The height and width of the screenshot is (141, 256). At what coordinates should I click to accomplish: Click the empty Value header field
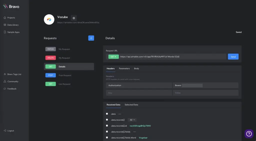coord(205,93)
